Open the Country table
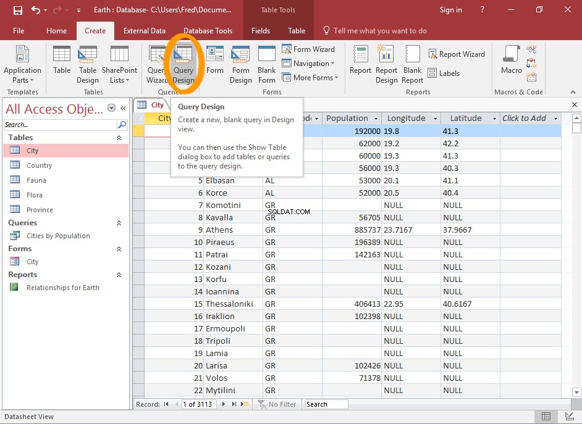 pos(66,165)
